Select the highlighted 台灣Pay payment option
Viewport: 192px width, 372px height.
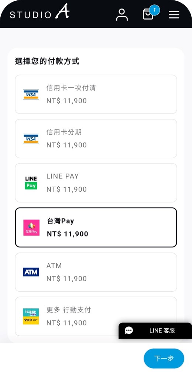(96, 228)
